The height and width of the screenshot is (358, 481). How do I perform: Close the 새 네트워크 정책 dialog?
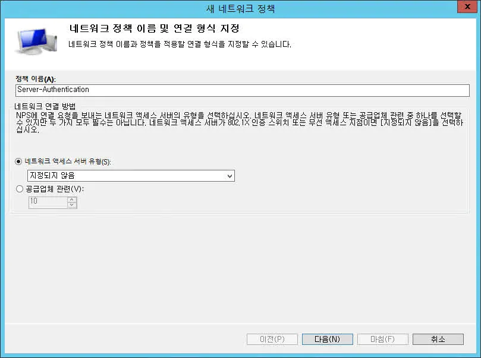pos(466,7)
